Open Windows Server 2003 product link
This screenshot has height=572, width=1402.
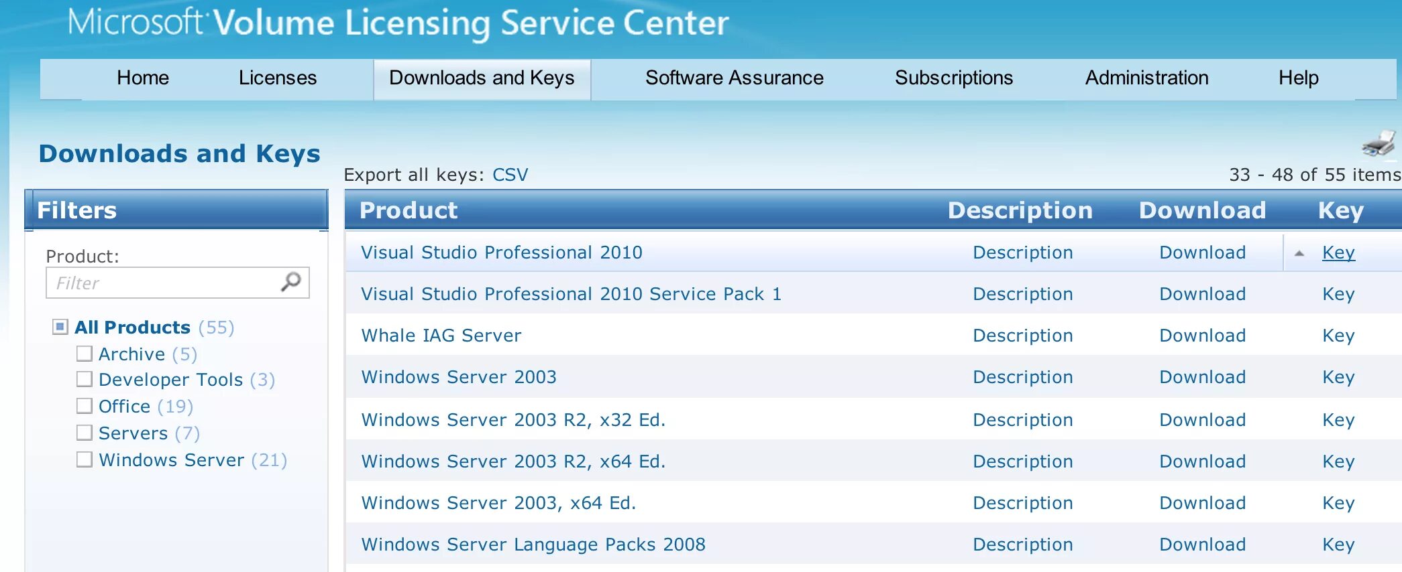pyautogui.click(x=459, y=377)
